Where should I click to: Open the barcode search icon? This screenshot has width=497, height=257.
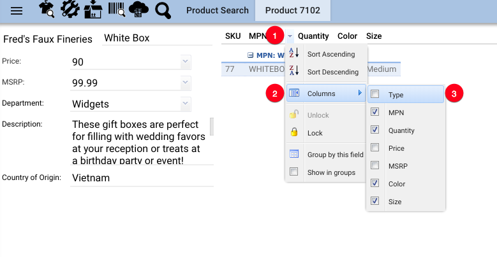point(116,10)
